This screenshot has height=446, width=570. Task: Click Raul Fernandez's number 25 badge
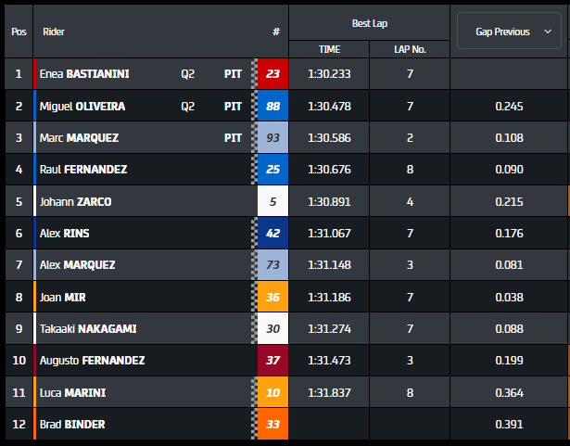coord(272,170)
